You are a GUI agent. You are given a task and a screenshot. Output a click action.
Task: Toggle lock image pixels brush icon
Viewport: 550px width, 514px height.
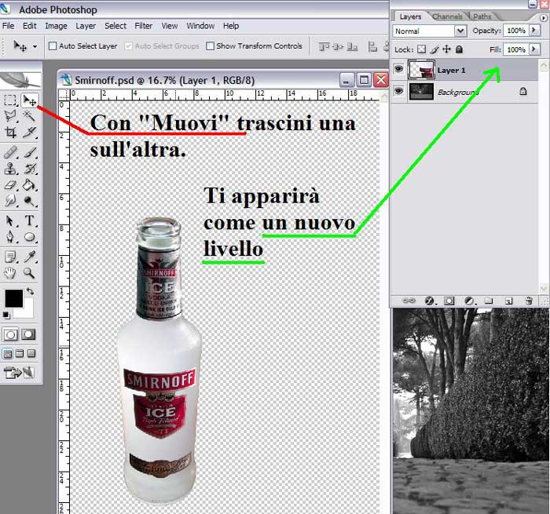click(x=434, y=49)
